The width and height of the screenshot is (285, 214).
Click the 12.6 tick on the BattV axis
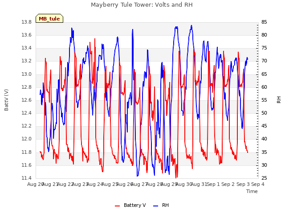click(27, 100)
